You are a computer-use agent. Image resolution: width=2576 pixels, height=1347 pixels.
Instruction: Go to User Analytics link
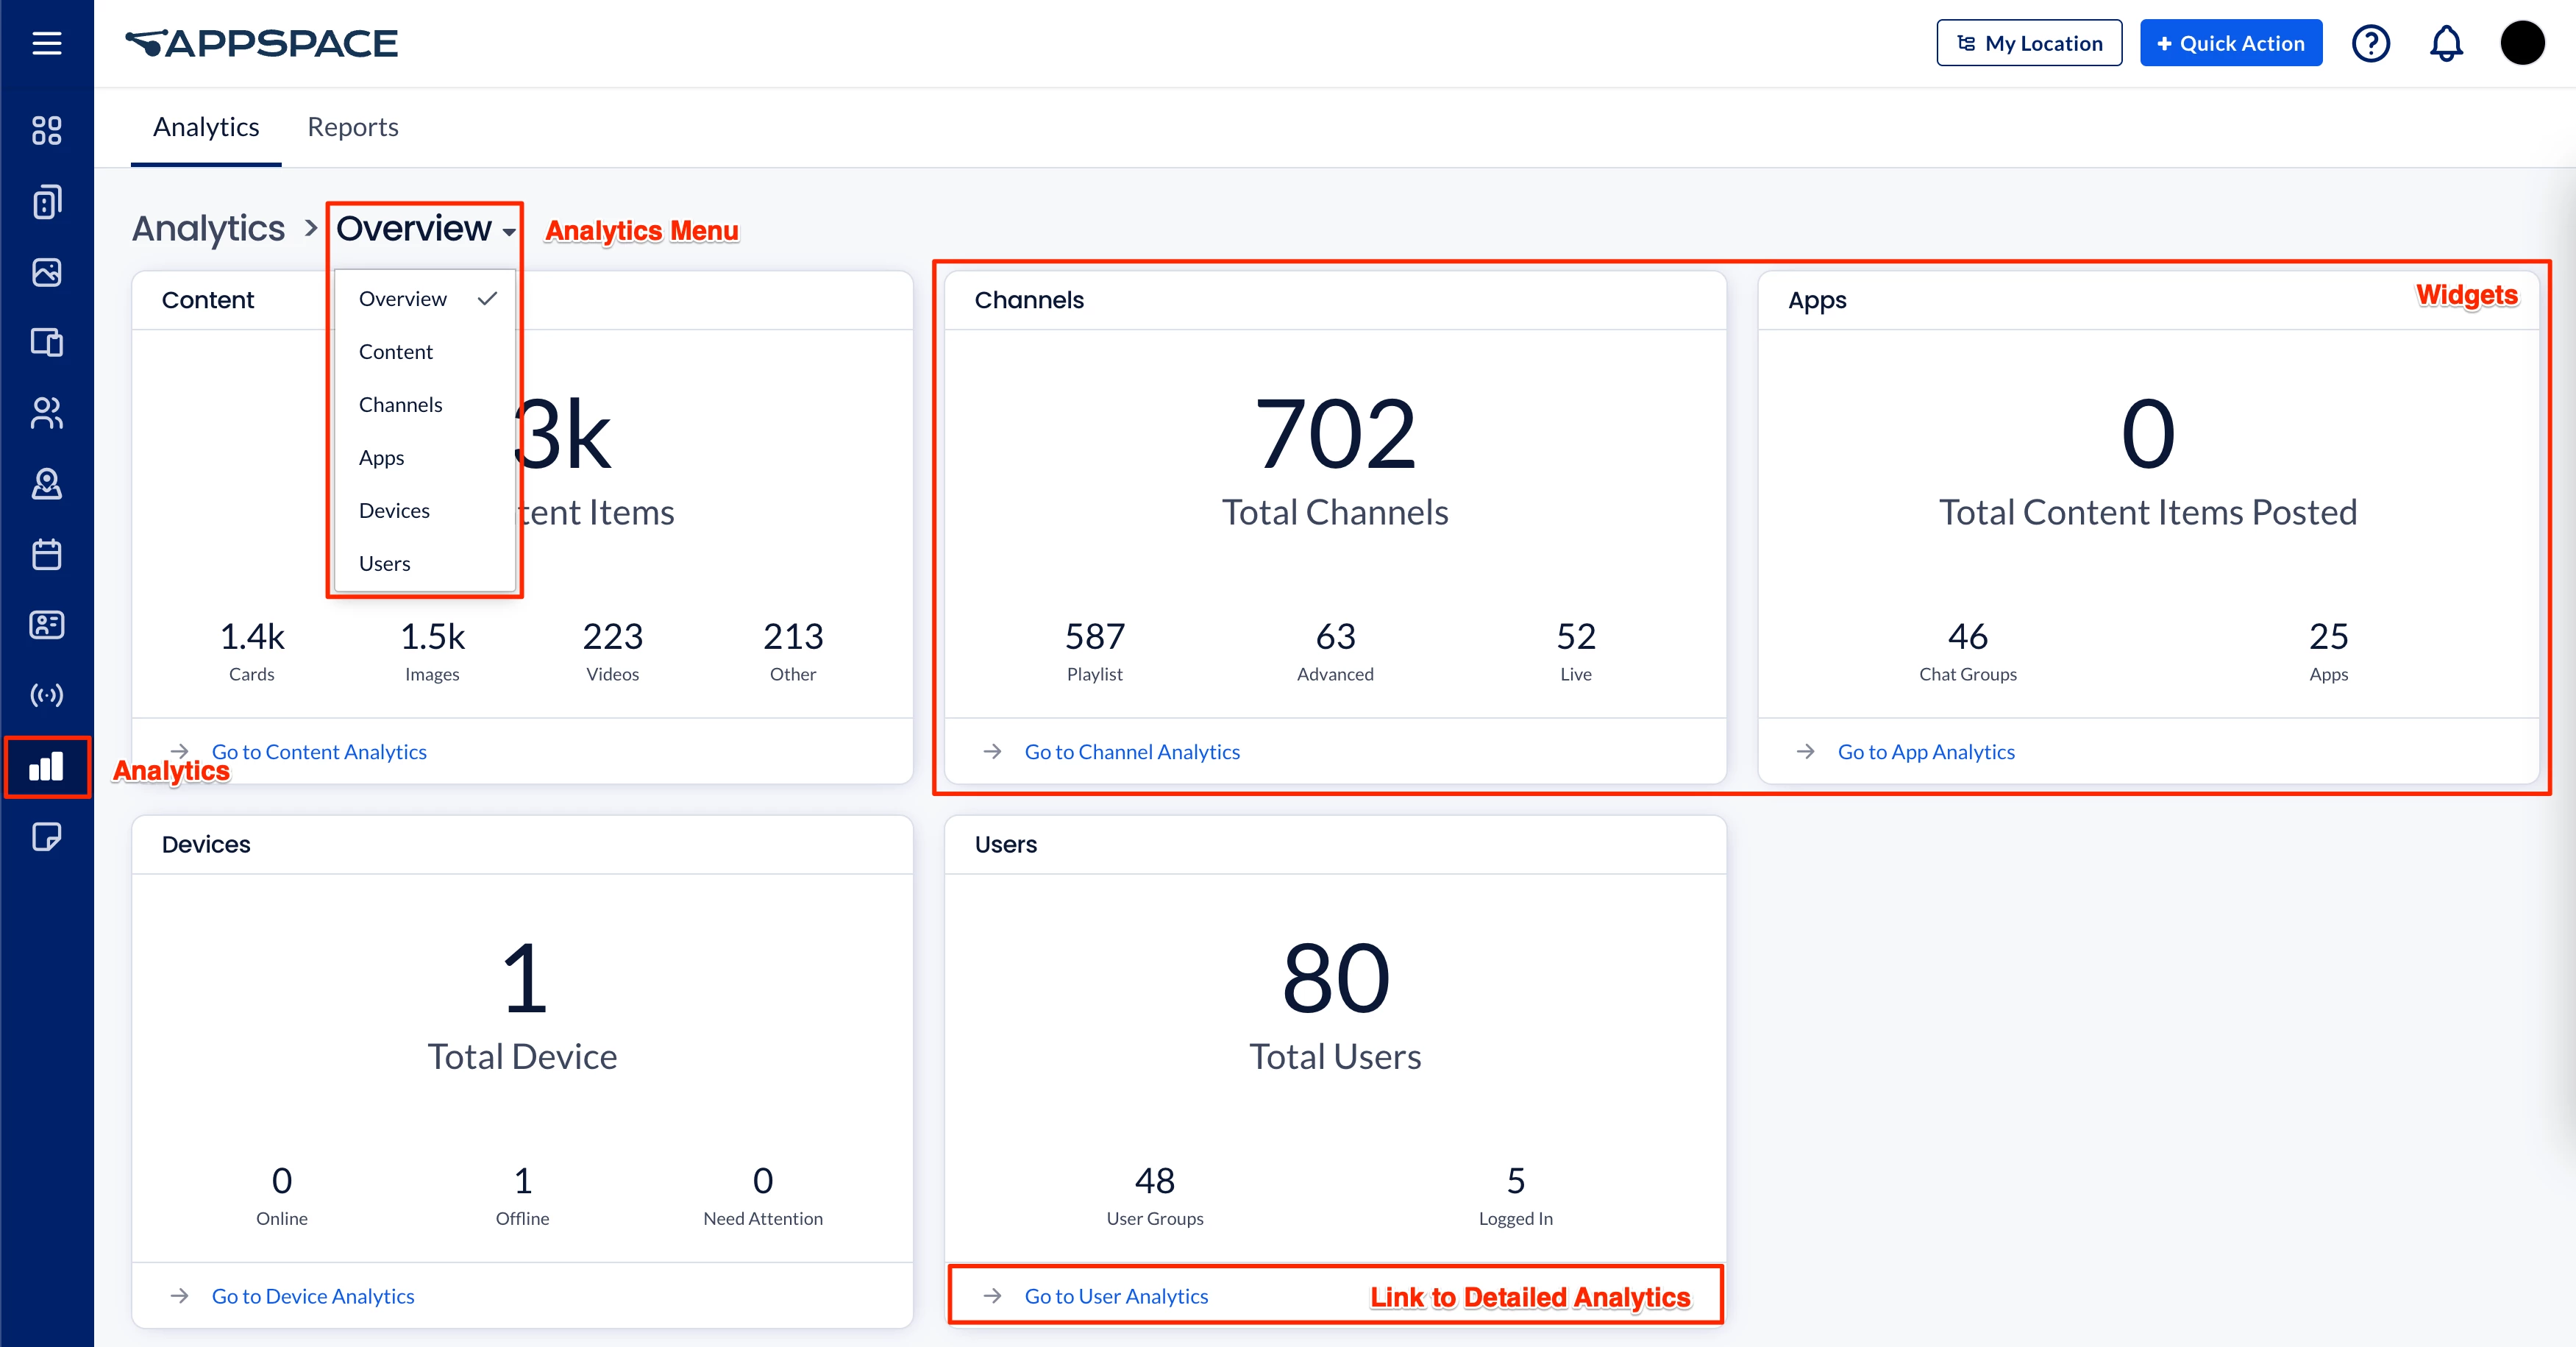click(1116, 1296)
